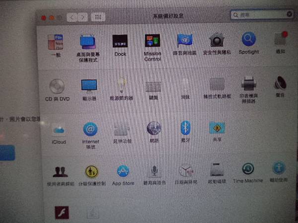Open Energy Saver light bulb icon
The height and width of the screenshot is (223, 298).
pos(122,85)
